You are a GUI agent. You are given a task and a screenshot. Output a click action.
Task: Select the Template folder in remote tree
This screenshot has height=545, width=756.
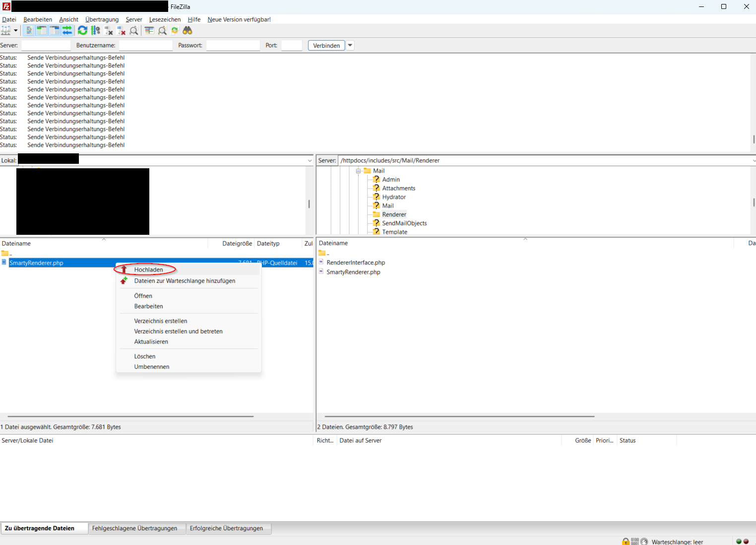tap(394, 232)
